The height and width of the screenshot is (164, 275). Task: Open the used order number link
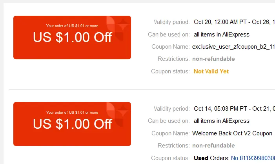coord(253,158)
